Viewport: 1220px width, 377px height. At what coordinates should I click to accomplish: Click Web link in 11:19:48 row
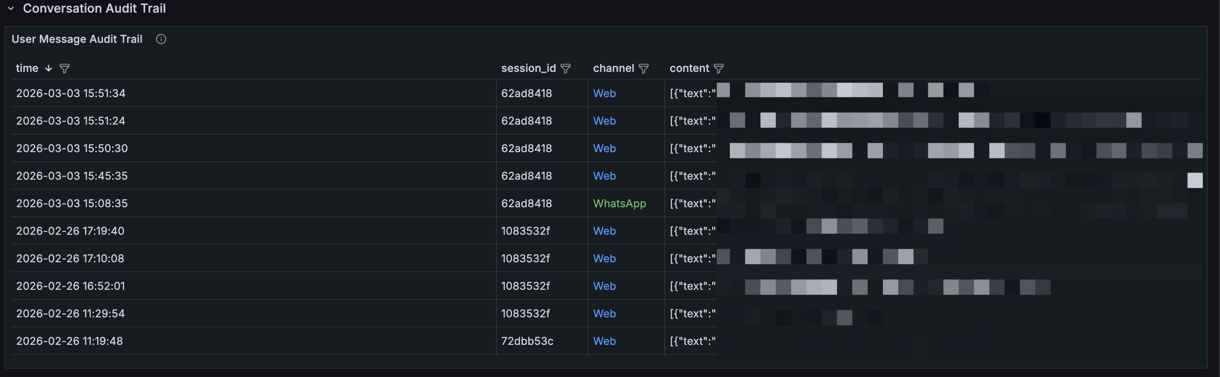click(x=604, y=341)
